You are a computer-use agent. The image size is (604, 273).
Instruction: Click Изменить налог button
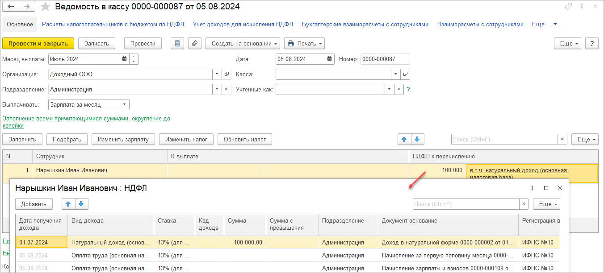click(x=186, y=139)
